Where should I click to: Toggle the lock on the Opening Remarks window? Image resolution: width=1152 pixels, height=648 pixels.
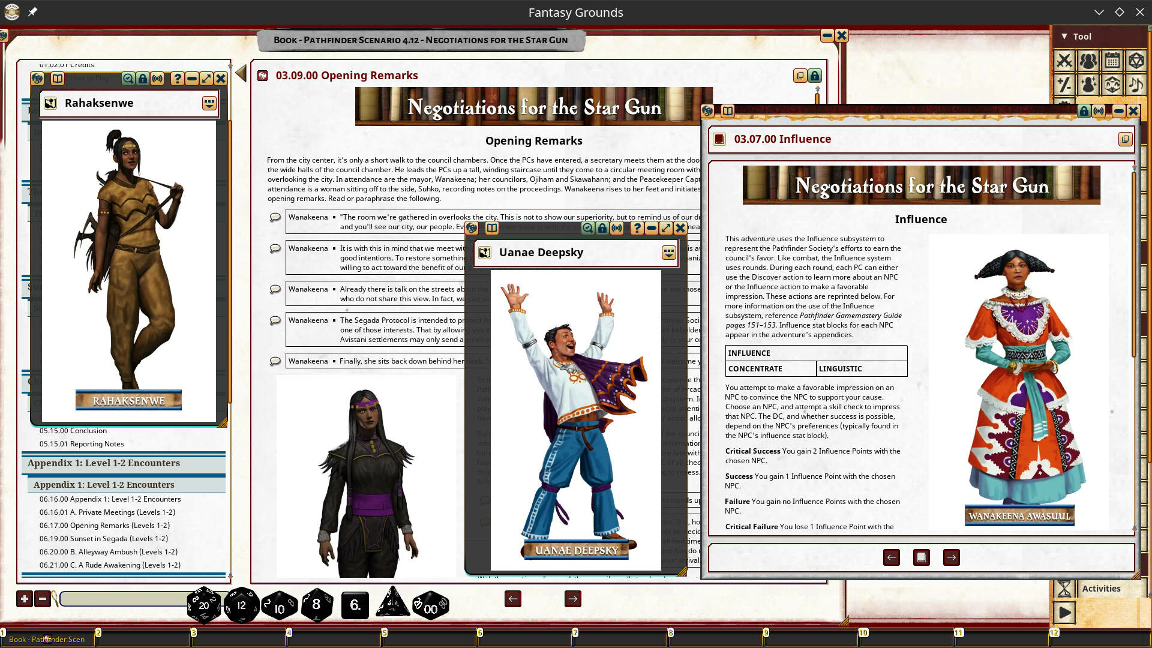tap(814, 76)
